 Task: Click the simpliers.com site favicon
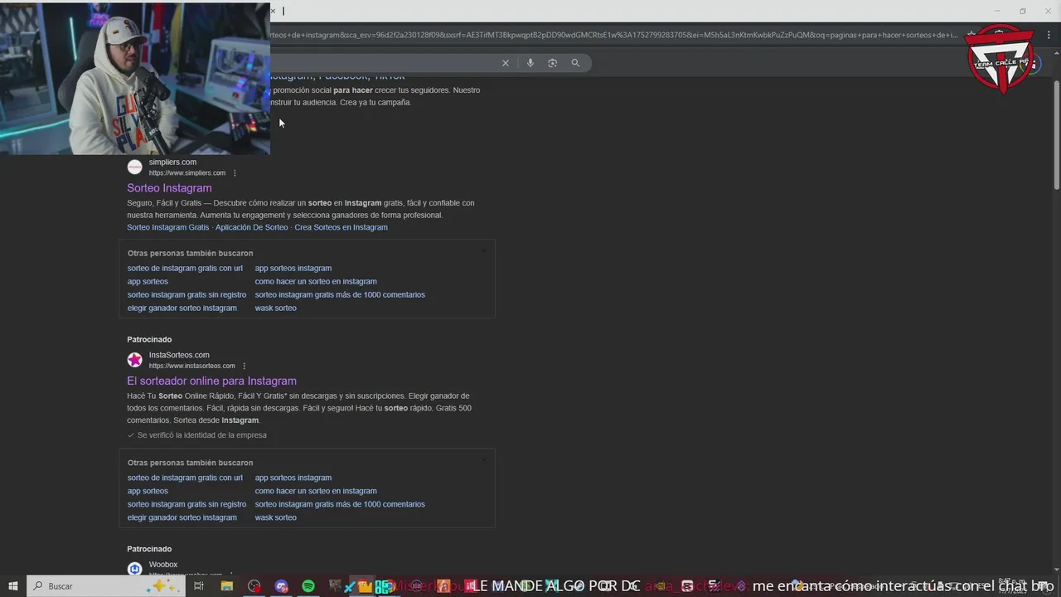[x=134, y=167]
